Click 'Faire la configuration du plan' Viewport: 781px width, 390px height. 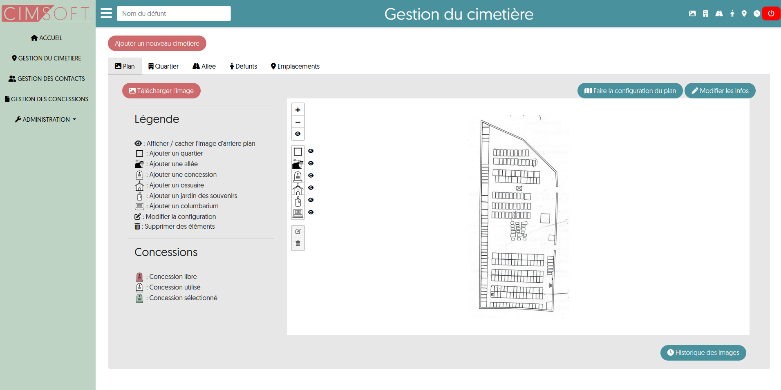pyautogui.click(x=630, y=91)
